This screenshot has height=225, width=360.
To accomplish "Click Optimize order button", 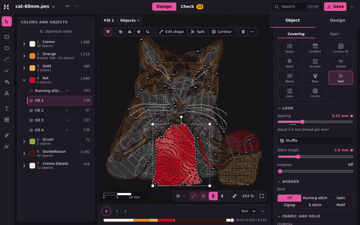I will tap(56, 31).
